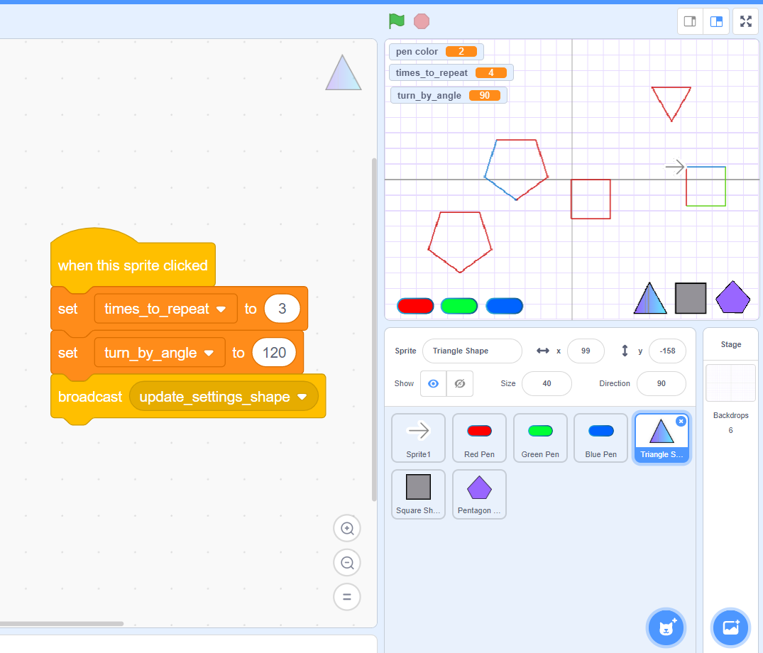Show the Triangle Shape sprite
Viewport: 763px width, 653px height.
pyautogui.click(x=432, y=383)
